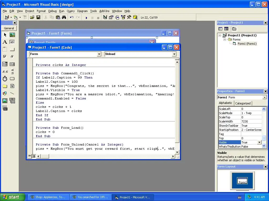Open the Data View Window toolbar icon
This screenshot has width=269, height=201.
click(135, 18)
